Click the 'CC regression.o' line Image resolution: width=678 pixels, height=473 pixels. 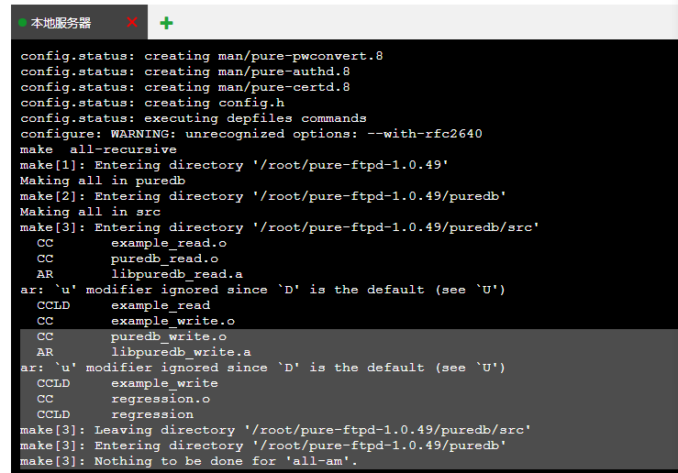[x=123, y=399]
